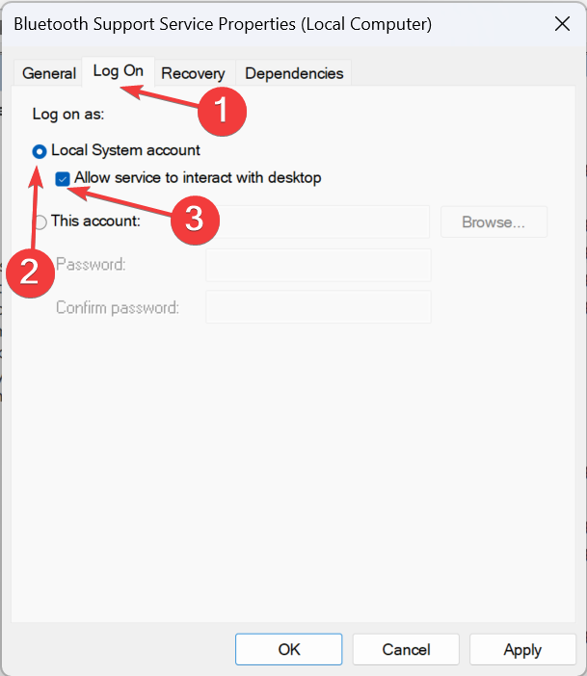The image size is (587, 676).
Task: Click the red numbered badge 1
Action: [x=222, y=112]
